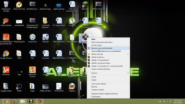
Task: Open the volume icon in system tray
Action: click(x=171, y=101)
